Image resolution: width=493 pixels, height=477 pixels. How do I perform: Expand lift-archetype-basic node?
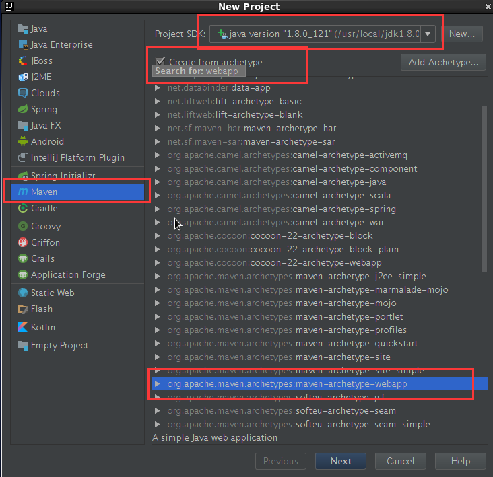tap(158, 102)
